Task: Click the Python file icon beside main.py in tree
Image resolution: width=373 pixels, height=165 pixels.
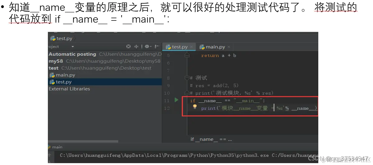Action: [52, 75]
